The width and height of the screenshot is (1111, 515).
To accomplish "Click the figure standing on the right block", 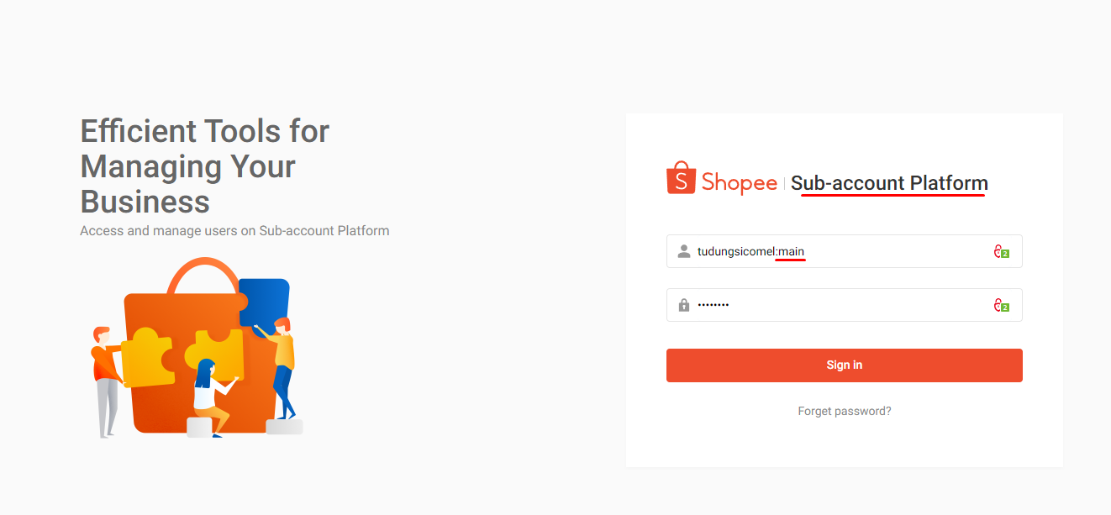I will [x=283, y=365].
